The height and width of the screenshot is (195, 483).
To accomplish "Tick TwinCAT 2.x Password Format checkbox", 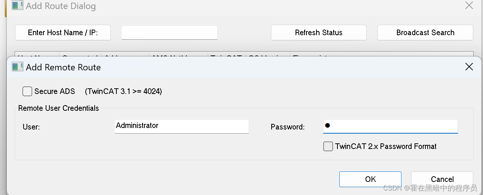I will tap(328, 146).
